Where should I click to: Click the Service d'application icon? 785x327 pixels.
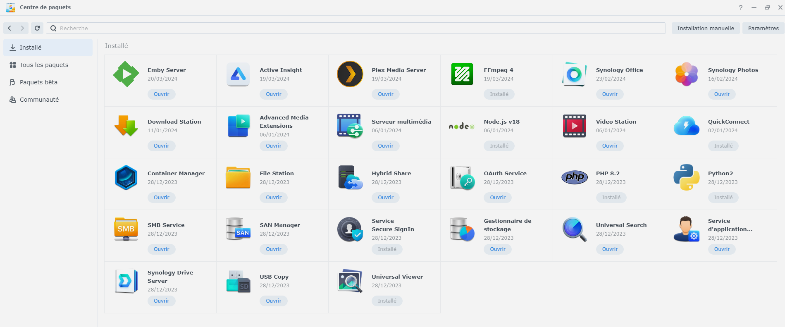coord(686,229)
